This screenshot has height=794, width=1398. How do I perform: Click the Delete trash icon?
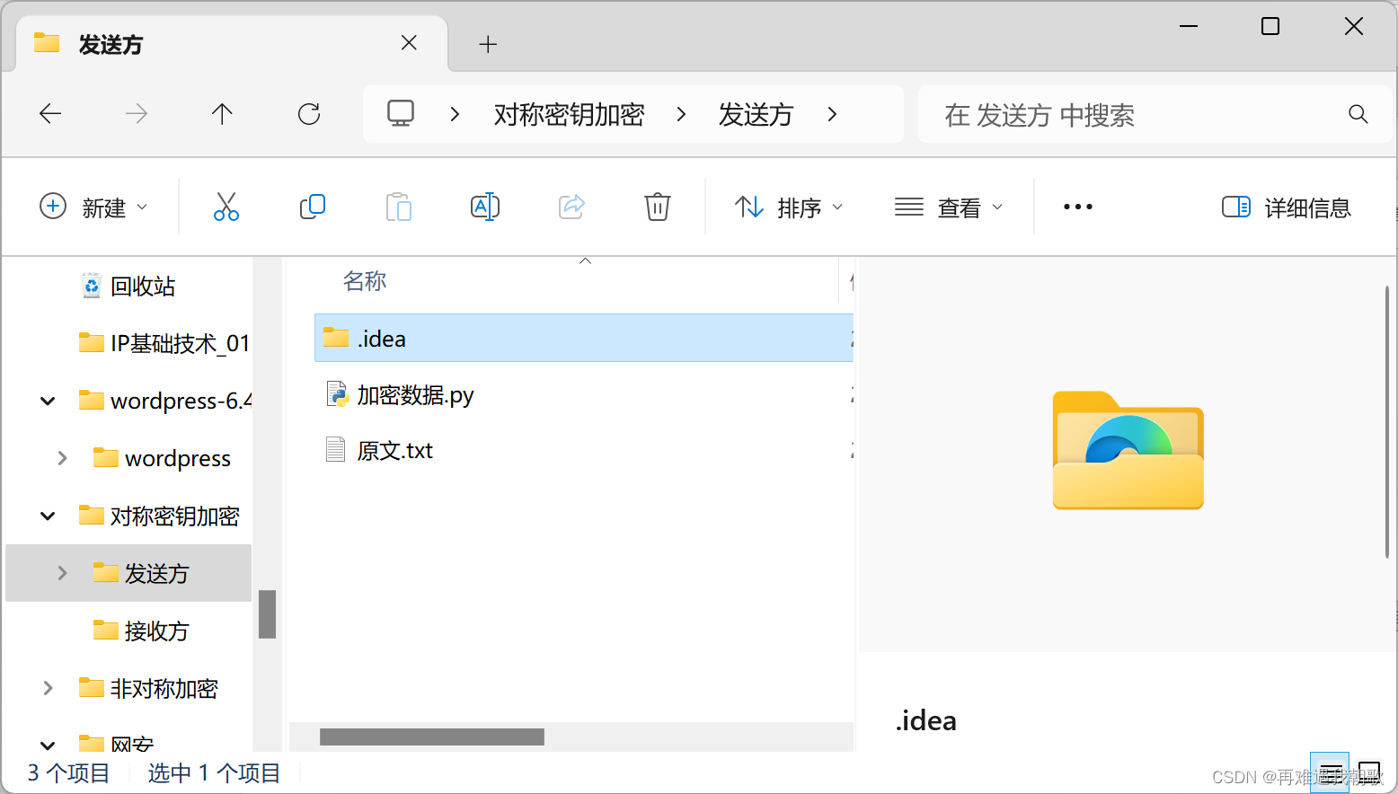(657, 207)
